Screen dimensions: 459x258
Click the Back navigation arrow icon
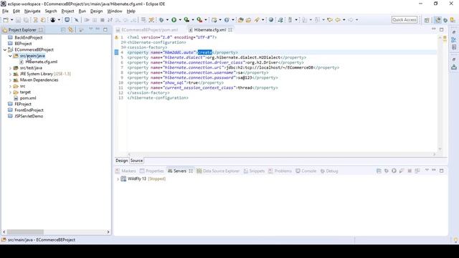338,20
